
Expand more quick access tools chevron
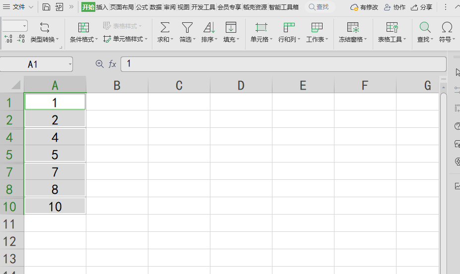coord(71,7)
